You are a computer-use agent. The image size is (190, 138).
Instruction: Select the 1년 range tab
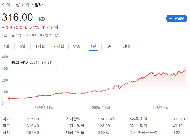tap(93, 46)
